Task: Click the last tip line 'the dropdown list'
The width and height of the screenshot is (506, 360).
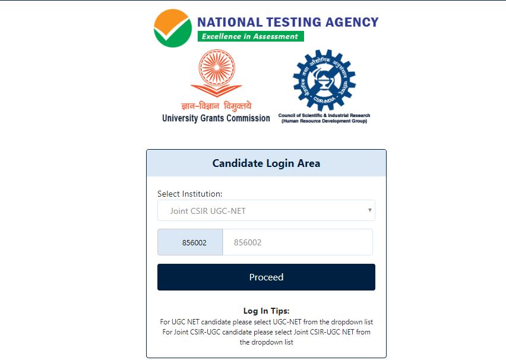Action: (266, 342)
